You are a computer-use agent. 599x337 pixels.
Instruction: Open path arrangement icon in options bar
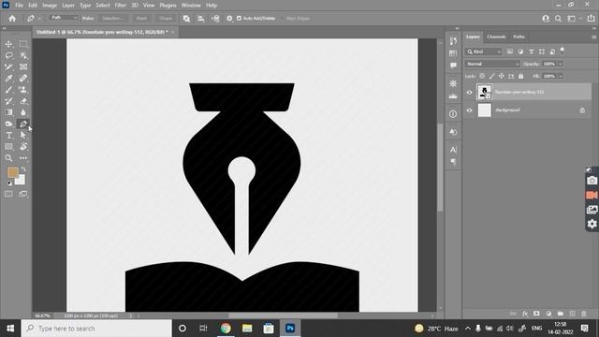click(215, 19)
